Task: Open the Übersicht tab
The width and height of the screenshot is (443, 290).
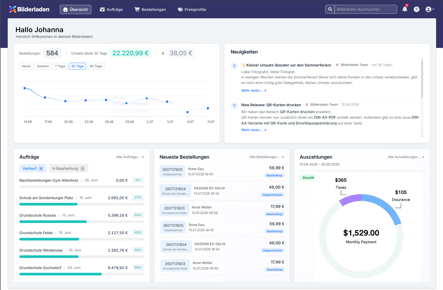Action: (x=75, y=10)
